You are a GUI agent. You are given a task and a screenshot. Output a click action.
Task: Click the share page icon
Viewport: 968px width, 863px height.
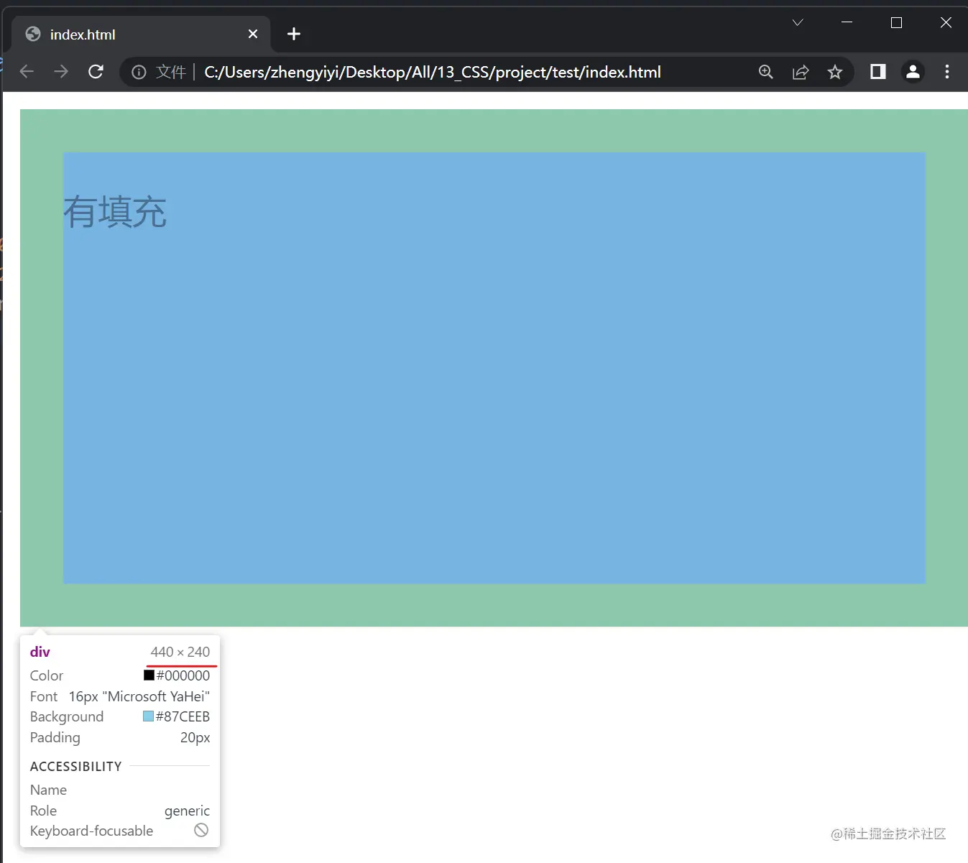pos(801,72)
